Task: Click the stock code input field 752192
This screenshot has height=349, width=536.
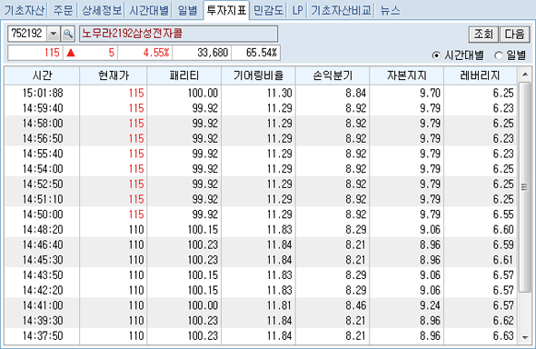Action: click(27, 34)
